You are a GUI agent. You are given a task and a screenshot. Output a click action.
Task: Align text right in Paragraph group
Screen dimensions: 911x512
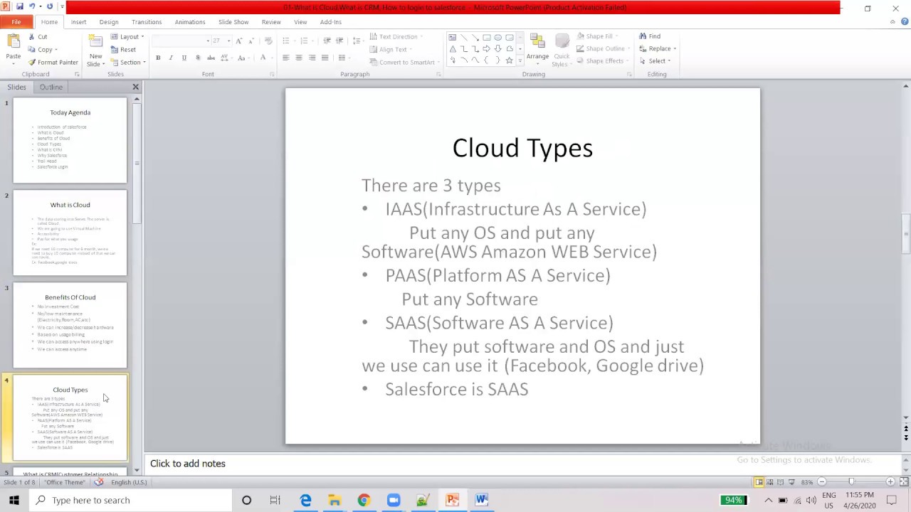(x=312, y=58)
